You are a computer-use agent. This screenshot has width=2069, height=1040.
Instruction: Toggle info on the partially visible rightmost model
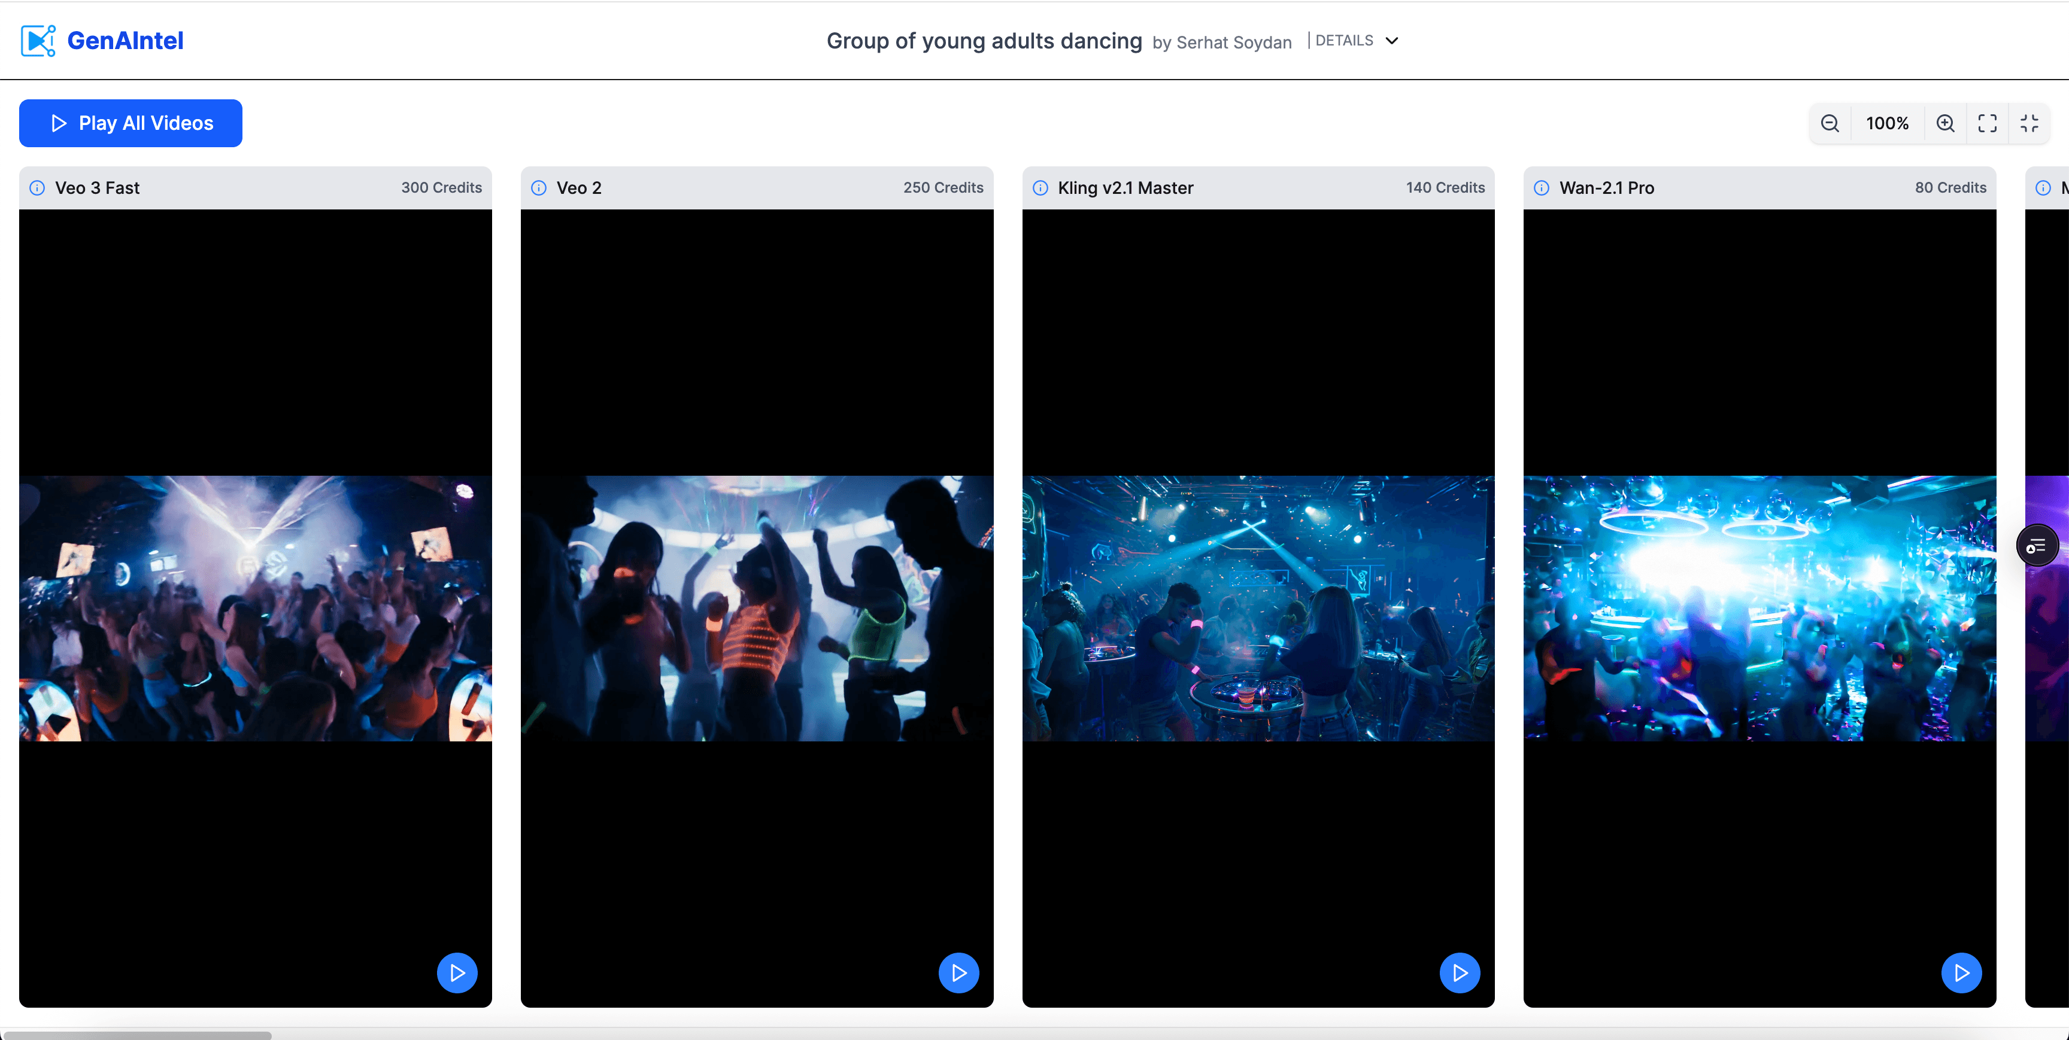click(2043, 187)
